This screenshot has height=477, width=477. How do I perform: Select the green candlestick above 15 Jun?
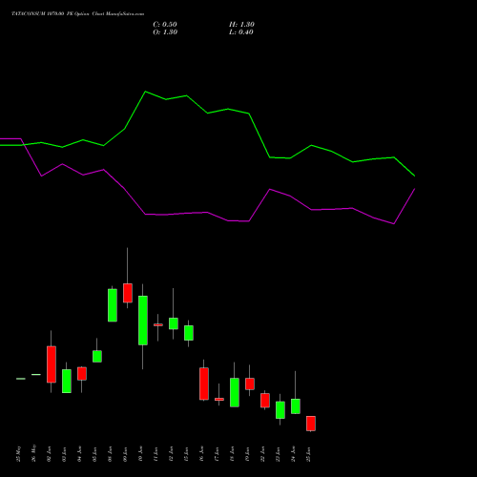[189, 333]
